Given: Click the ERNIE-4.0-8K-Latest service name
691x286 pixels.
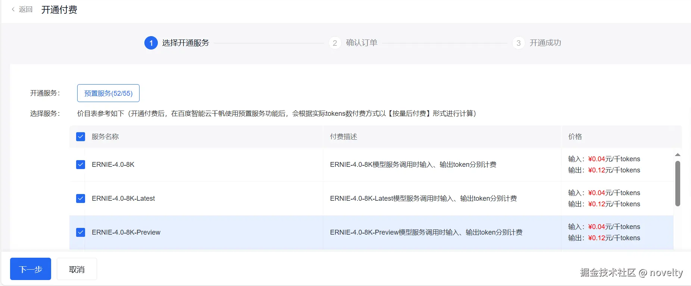Looking at the screenshot, I should pyautogui.click(x=123, y=198).
